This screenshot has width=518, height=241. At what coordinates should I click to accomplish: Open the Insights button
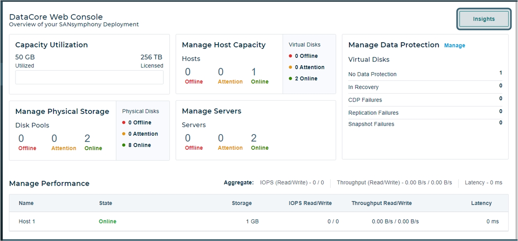484,19
